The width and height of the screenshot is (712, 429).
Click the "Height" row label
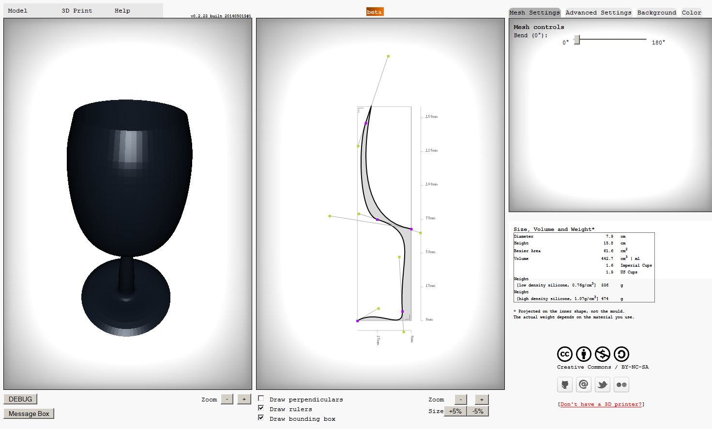click(521, 243)
